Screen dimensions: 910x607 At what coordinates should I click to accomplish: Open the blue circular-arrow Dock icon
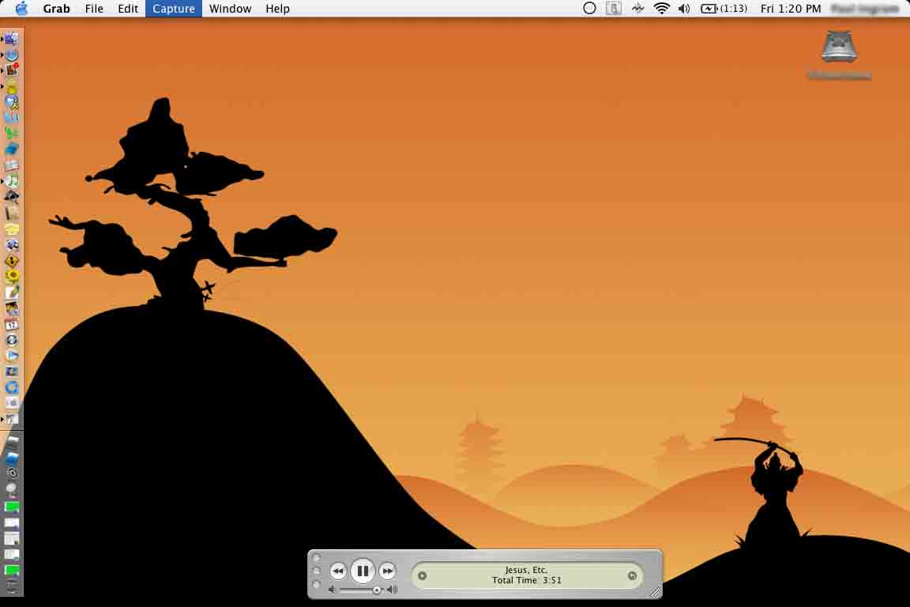pyautogui.click(x=12, y=387)
